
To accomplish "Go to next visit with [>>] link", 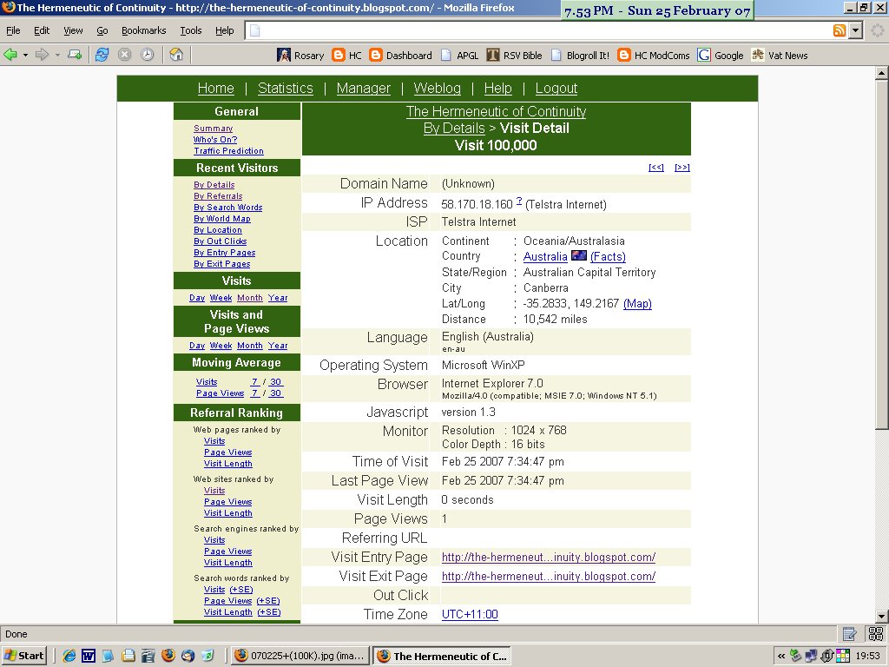I will click(682, 168).
